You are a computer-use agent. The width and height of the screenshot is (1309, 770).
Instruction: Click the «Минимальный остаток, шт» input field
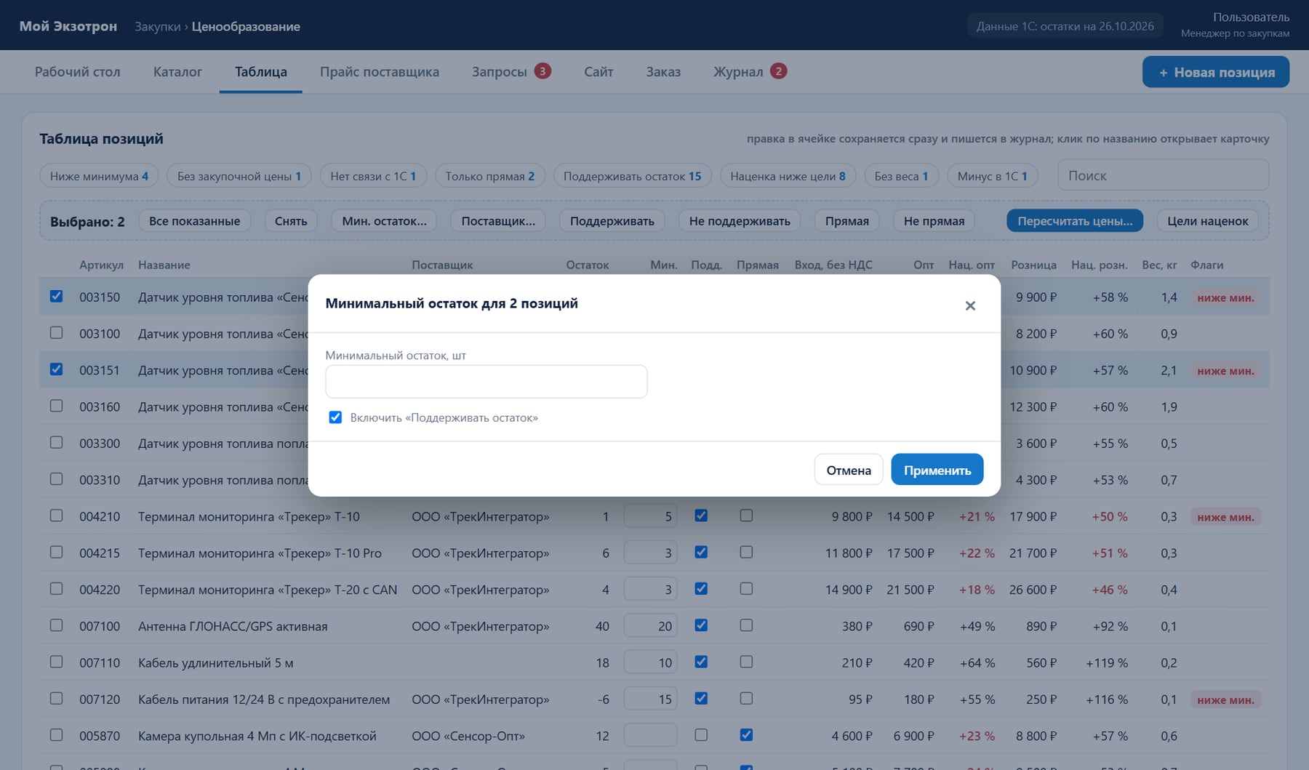point(487,382)
